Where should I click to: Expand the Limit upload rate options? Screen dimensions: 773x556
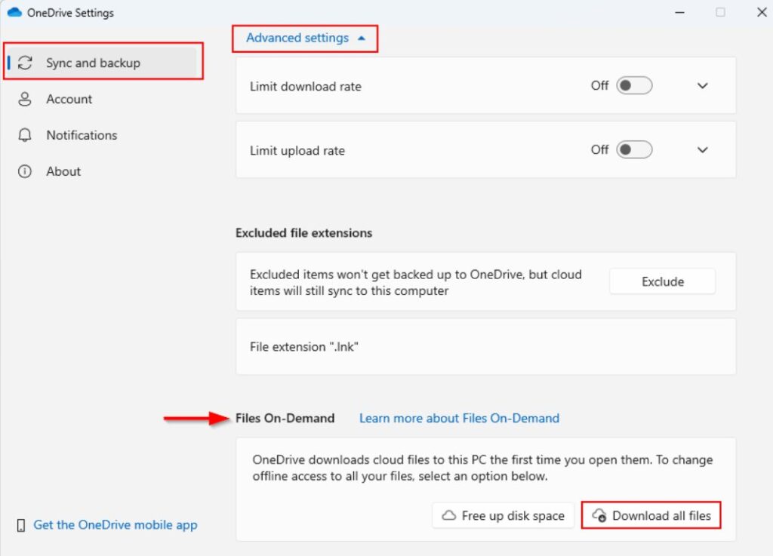(x=702, y=149)
